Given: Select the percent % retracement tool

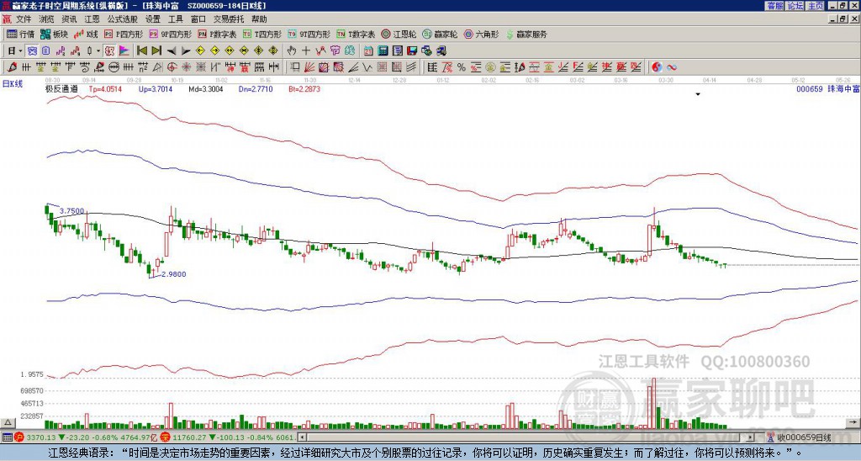Looking at the screenshot, I should 462,67.
